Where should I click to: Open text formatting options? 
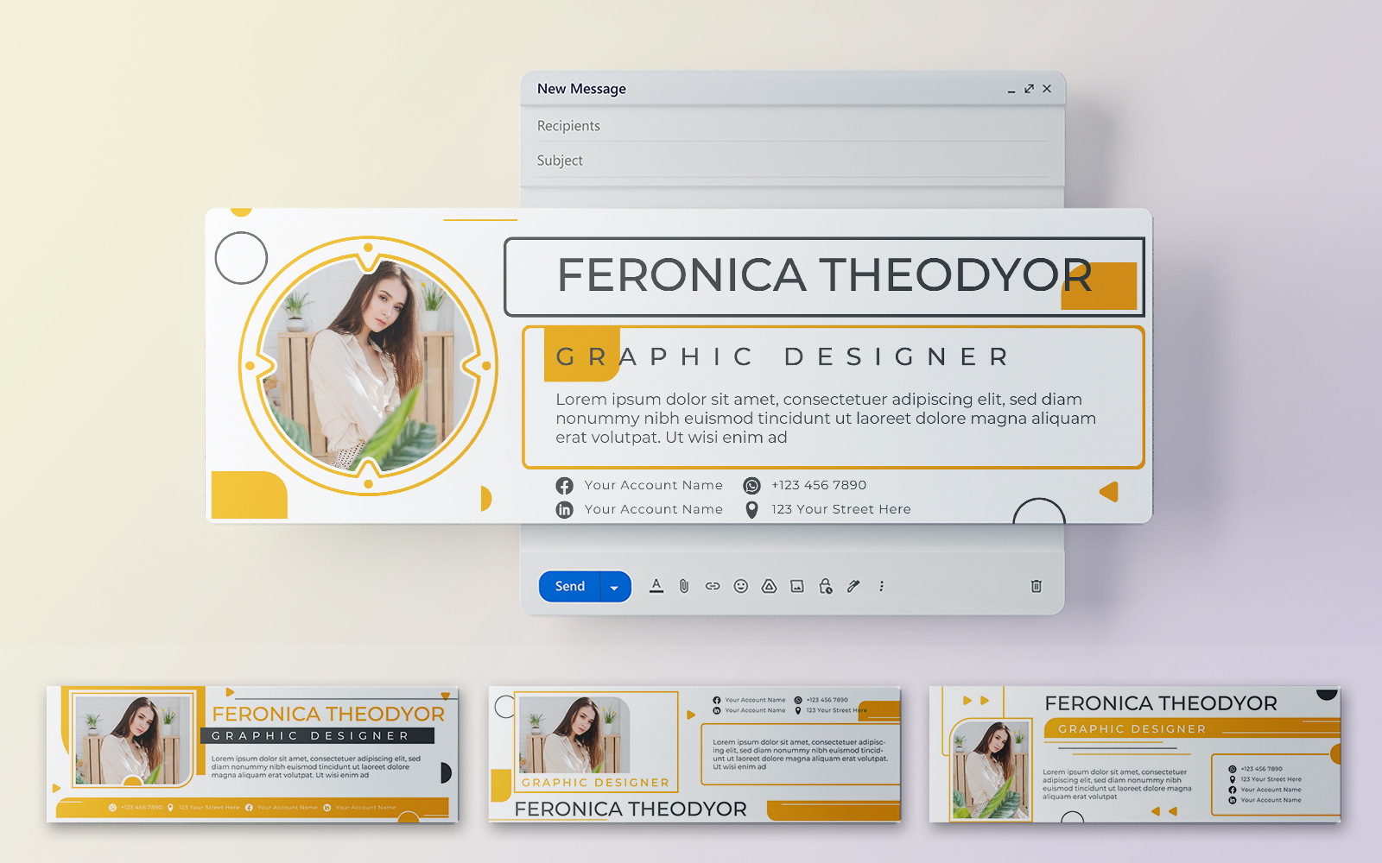point(656,586)
